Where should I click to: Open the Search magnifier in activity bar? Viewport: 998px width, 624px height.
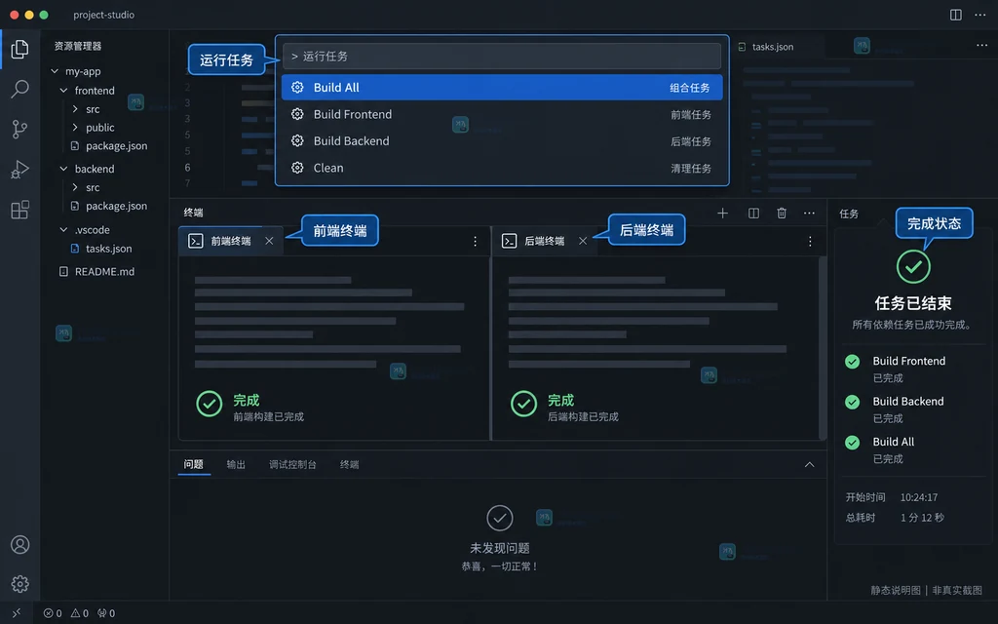coord(19,89)
